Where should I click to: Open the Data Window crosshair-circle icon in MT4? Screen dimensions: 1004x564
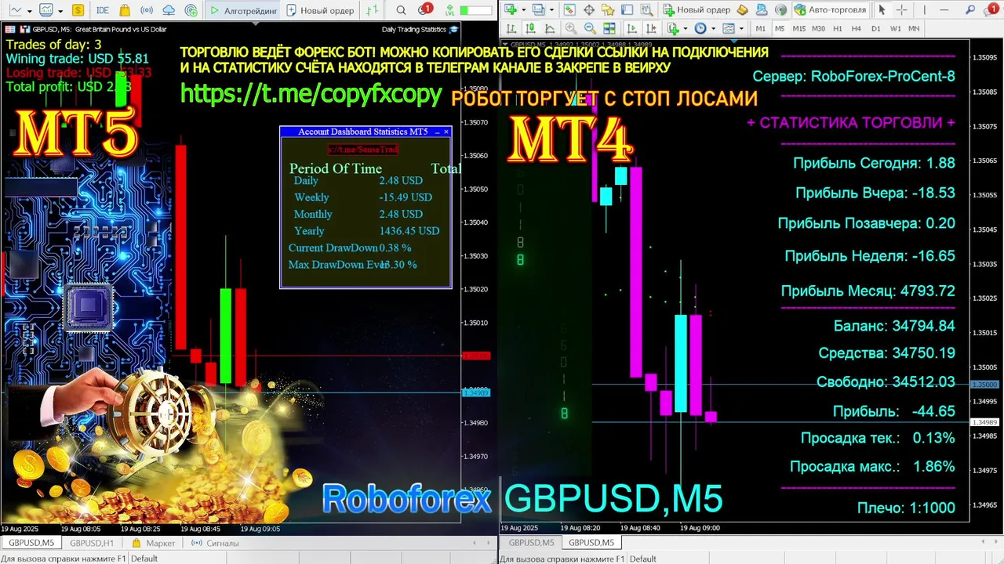(589, 9)
